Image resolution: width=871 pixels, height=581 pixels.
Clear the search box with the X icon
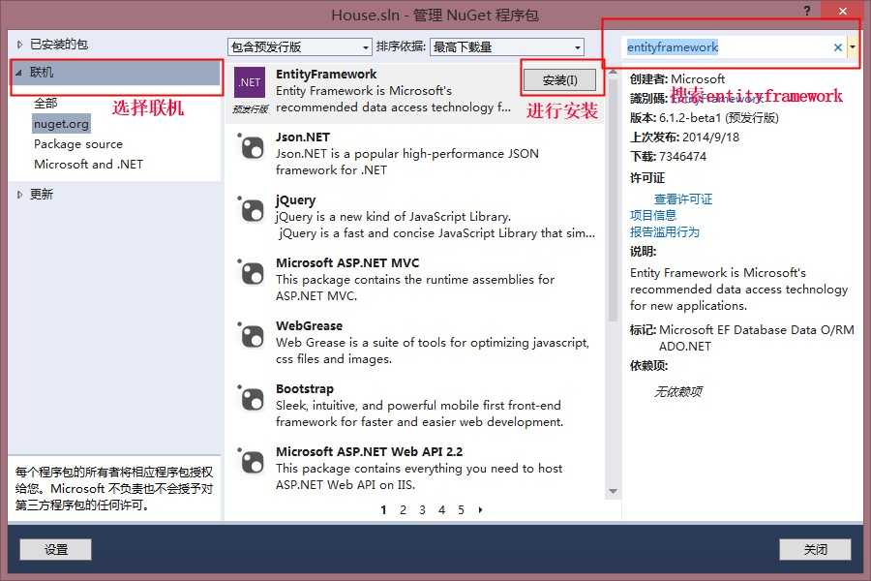(x=838, y=47)
